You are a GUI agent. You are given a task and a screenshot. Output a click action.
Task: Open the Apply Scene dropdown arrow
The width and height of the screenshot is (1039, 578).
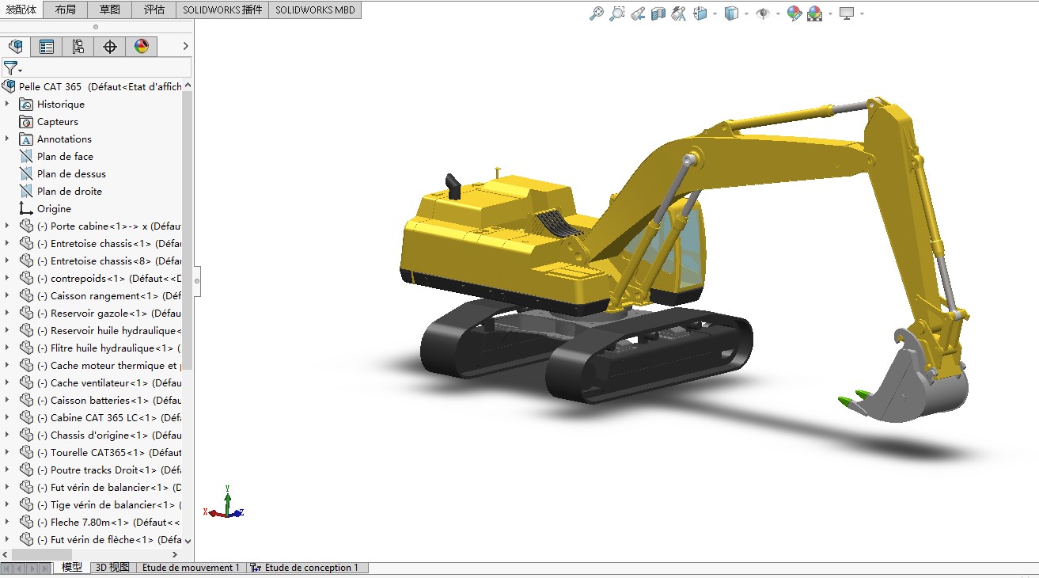click(x=830, y=13)
